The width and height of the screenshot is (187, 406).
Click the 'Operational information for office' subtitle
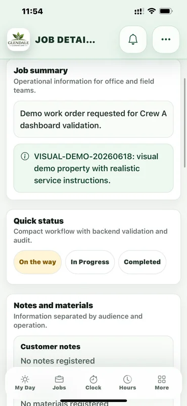pyautogui.click(x=84, y=86)
